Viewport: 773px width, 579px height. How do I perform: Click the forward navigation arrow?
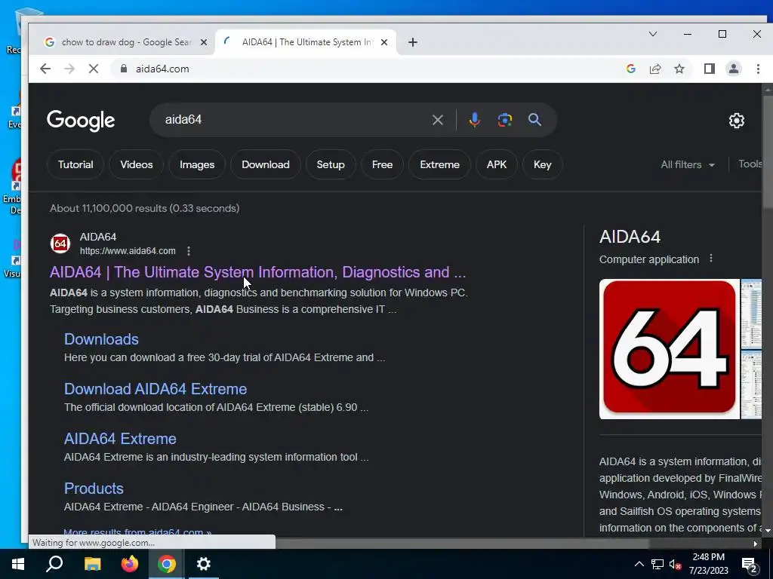(69, 69)
